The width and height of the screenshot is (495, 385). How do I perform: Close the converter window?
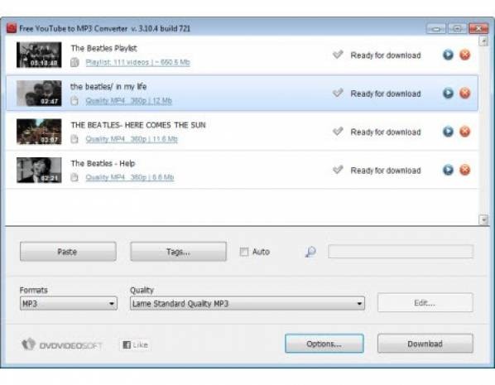click(x=478, y=28)
